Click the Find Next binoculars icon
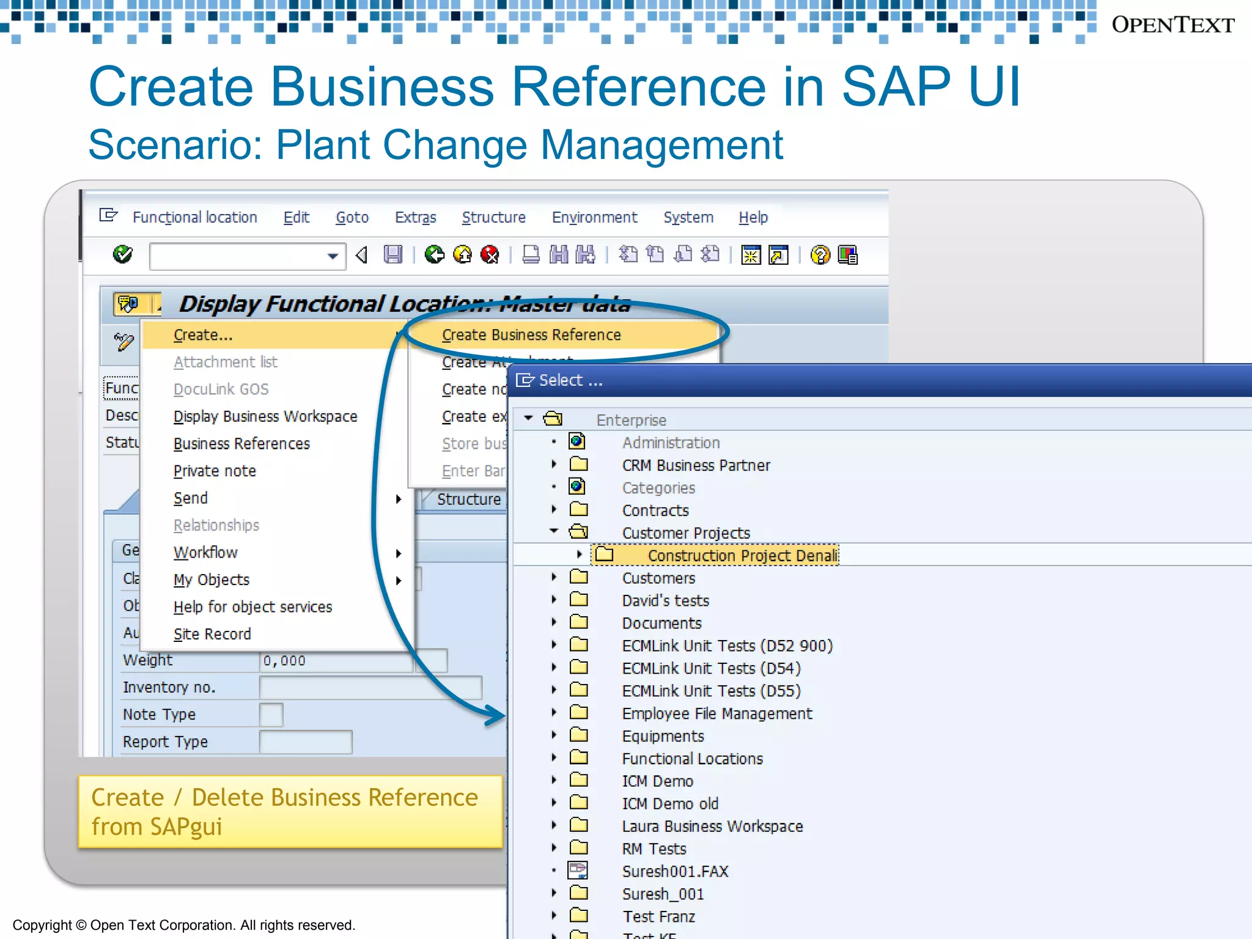The width and height of the screenshot is (1252, 939). click(x=586, y=254)
